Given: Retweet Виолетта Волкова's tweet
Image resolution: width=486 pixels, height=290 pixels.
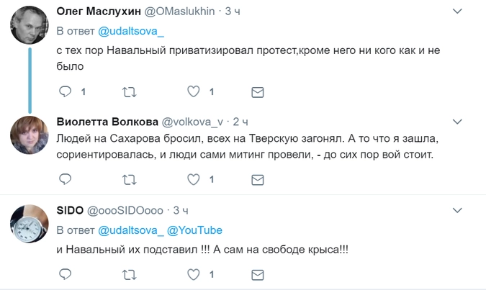Looking at the screenshot, I should coord(129,178).
